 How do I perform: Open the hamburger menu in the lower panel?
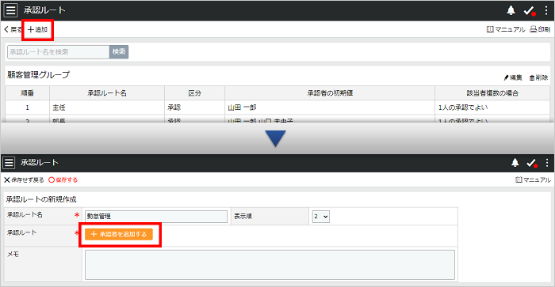pos(9,163)
